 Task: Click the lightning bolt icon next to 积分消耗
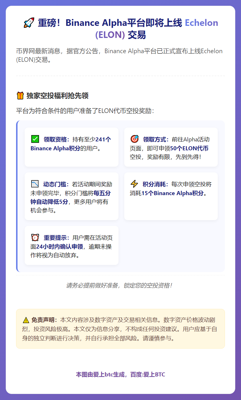click(x=135, y=184)
